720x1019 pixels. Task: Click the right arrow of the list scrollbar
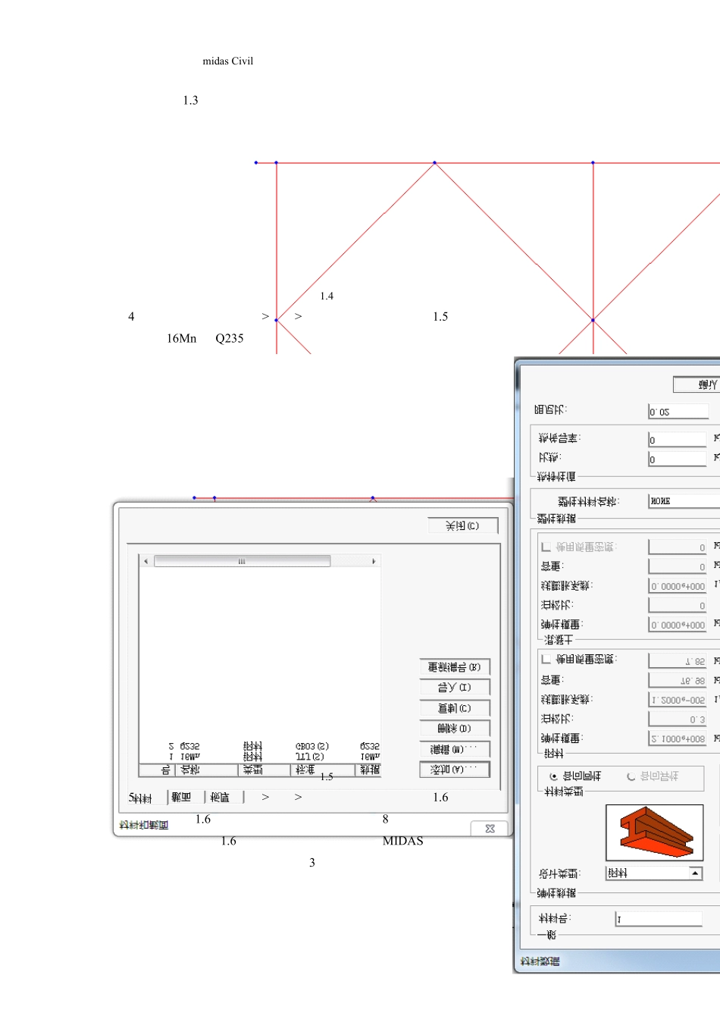[374, 561]
